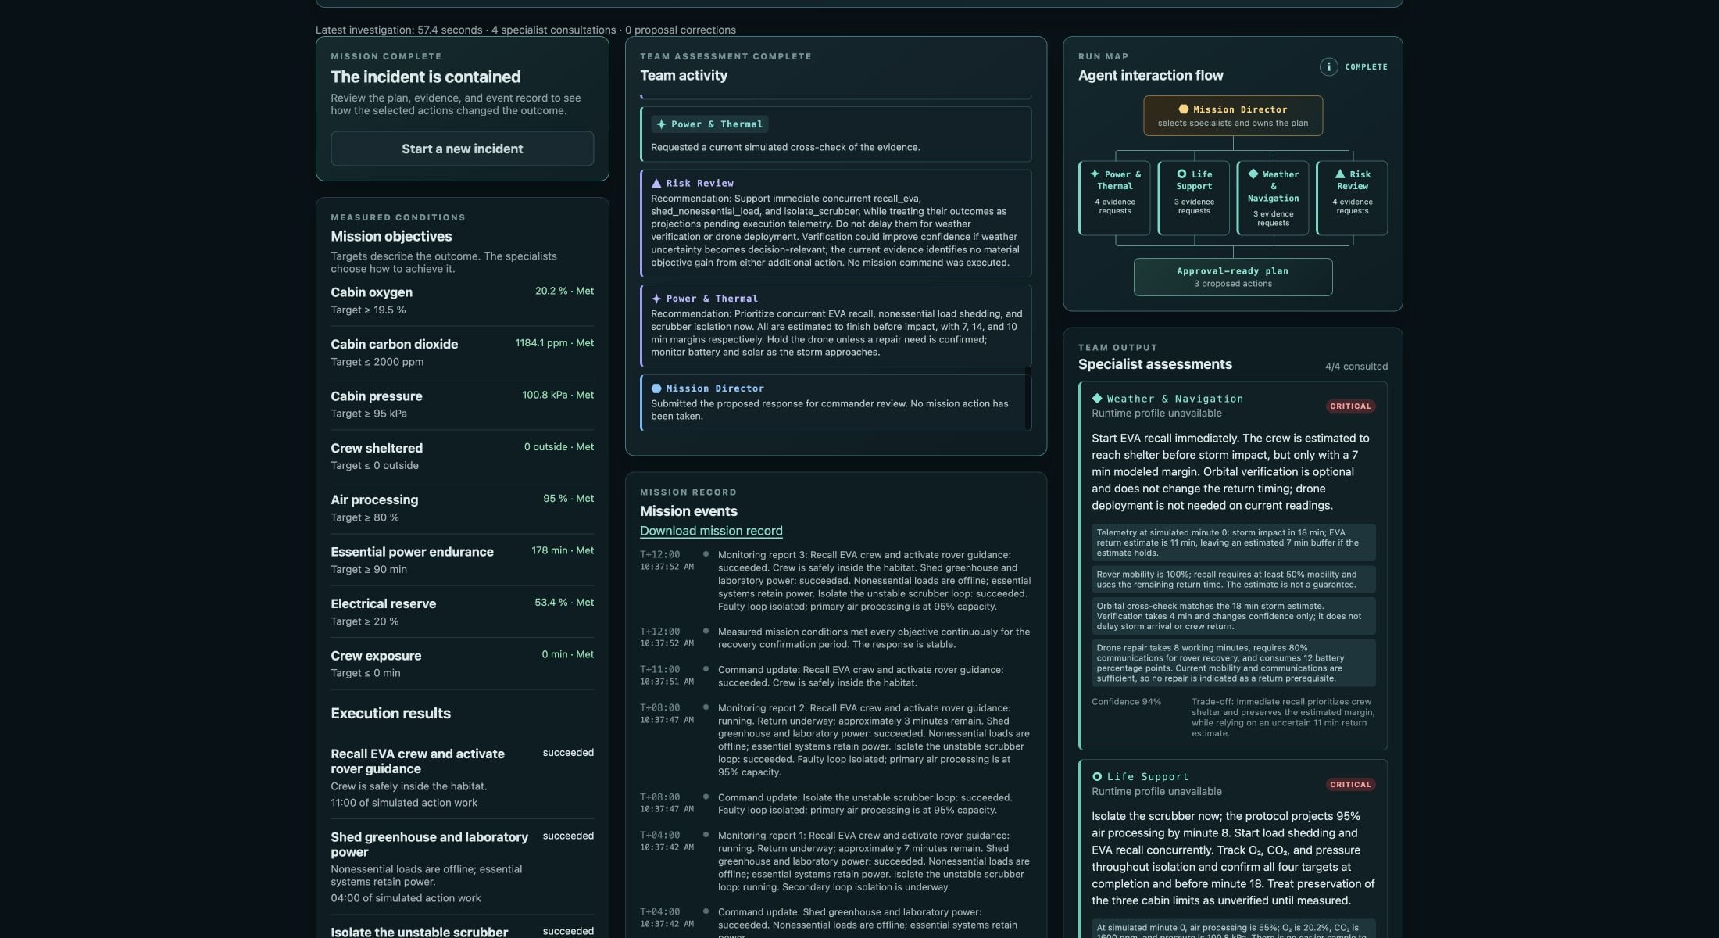Viewport: 1719px width, 938px height.
Task: Click 'Drone repair takes 8 working minutes' note
Action: [x=1233, y=663]
